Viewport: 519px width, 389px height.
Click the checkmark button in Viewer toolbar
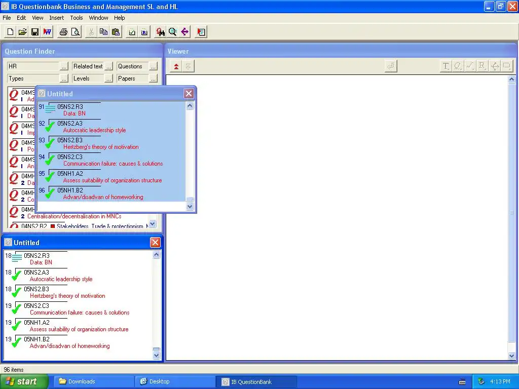(470, 66)
